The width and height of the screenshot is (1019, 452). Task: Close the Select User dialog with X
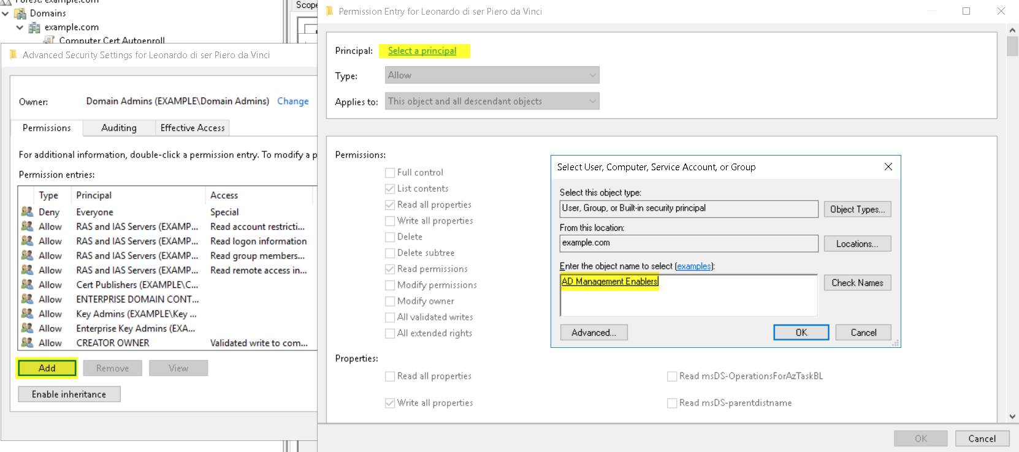pyautogui.click(x=888, y=167)
